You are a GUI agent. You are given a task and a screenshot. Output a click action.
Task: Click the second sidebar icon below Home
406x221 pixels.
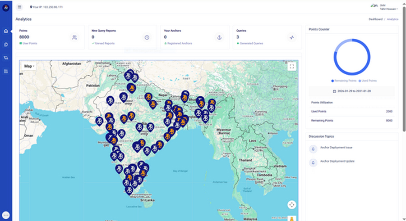click(x=6, y=45)
